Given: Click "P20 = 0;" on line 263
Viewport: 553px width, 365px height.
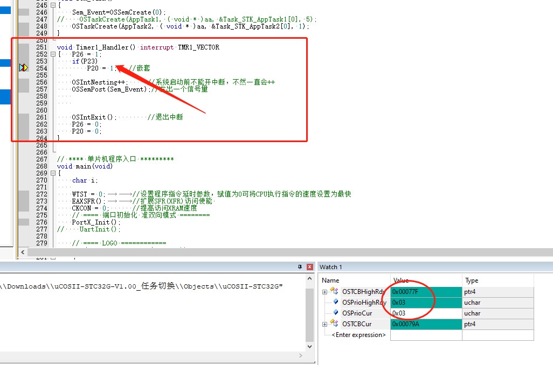Looking at the screenshot, I should (x=87, y=131).
